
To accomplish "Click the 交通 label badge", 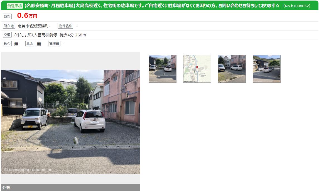I will [x=7, y=35].
